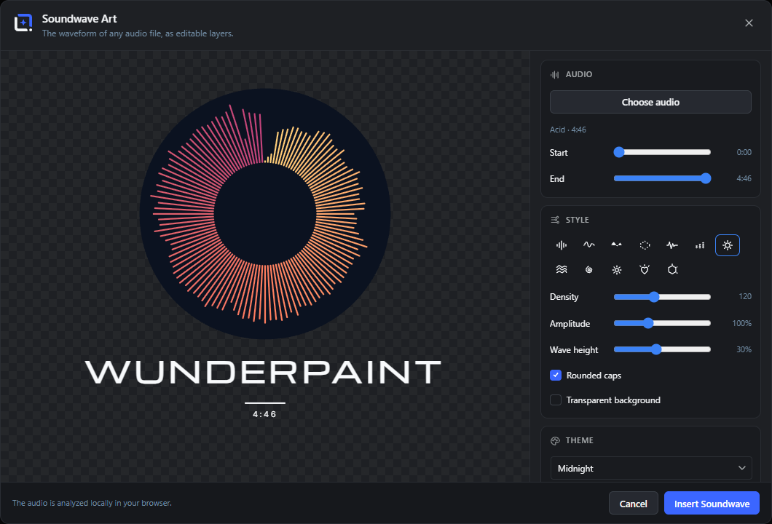772x524 pixels.
Task: Select the spiral style icon
Action: (x=589, y=269)
